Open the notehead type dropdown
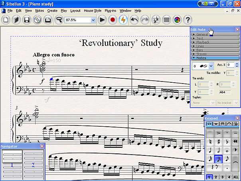241x181 pixels. (x=211, y=66)
